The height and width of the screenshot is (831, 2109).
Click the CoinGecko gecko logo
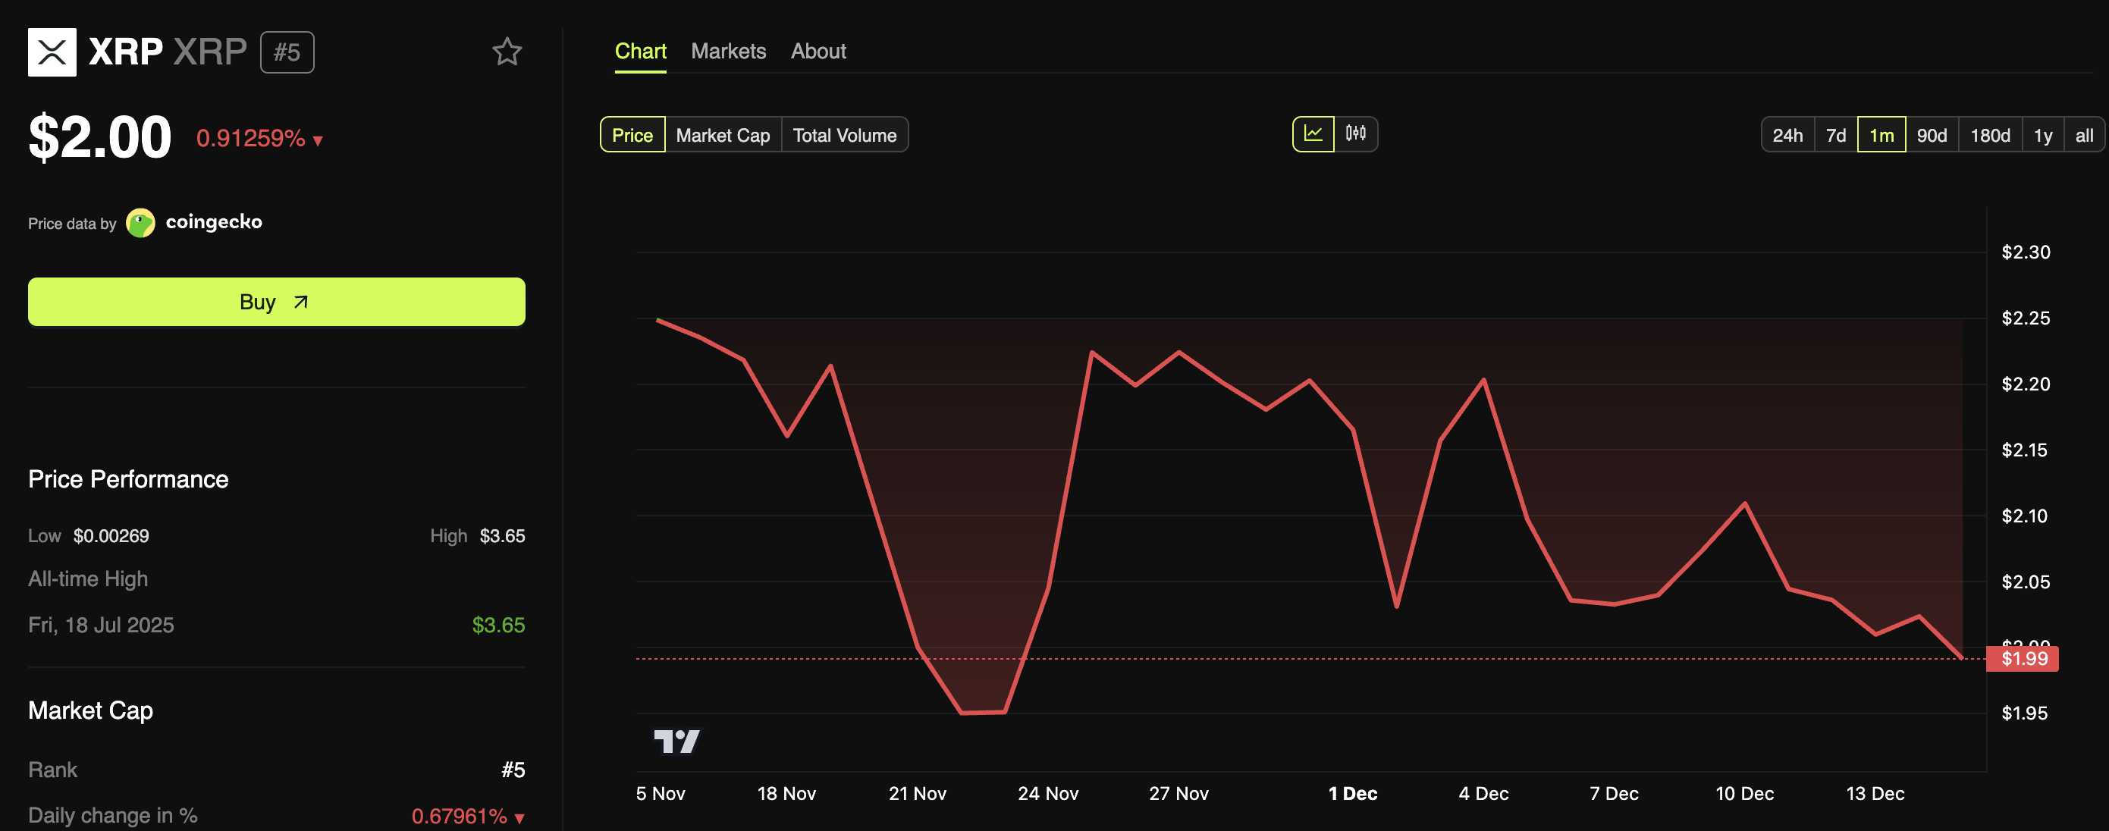[x=141, y=223]
